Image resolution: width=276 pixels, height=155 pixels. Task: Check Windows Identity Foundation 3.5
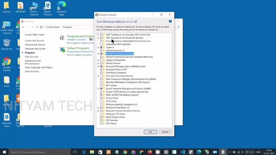(101, 104)
